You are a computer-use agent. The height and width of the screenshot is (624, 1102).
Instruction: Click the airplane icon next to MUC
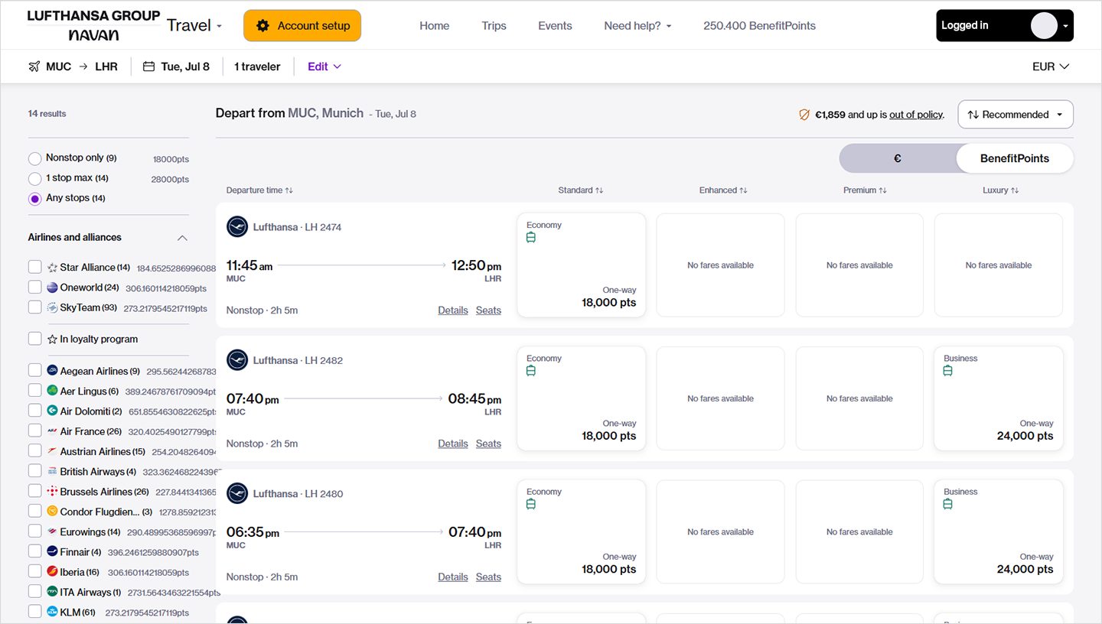coord(34,67)
